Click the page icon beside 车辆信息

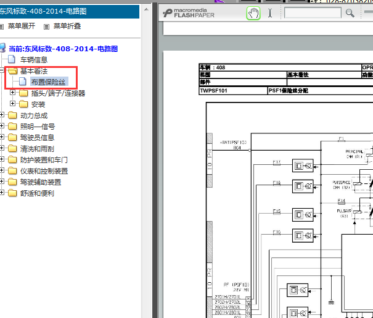click(x=12, y=59)
